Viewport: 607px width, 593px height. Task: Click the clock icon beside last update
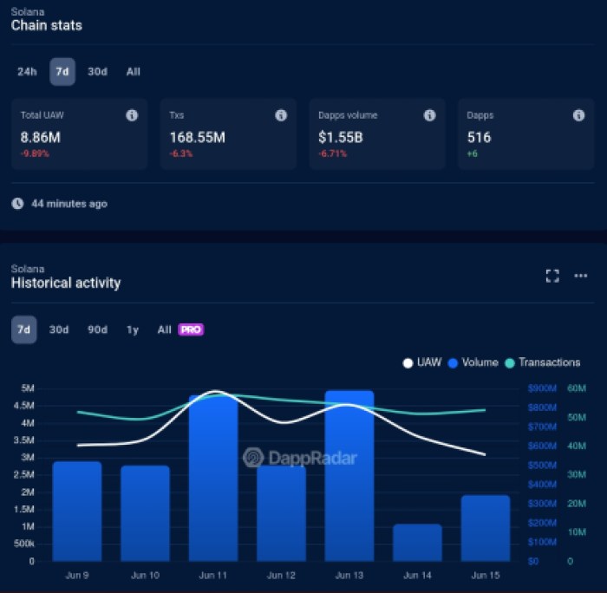[18, 204]
